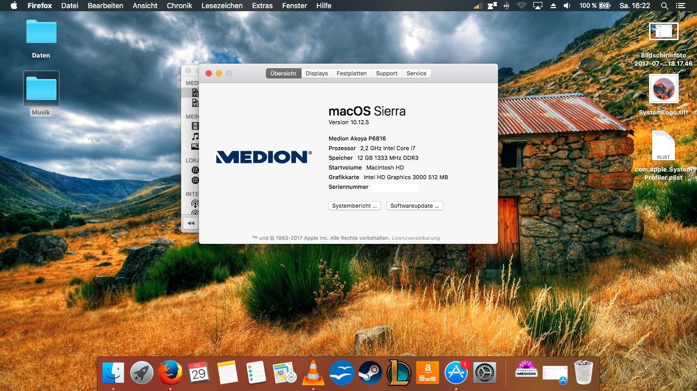Open App Store with update badge
Viewport: 697px width, 391px height.
[456, 373]
